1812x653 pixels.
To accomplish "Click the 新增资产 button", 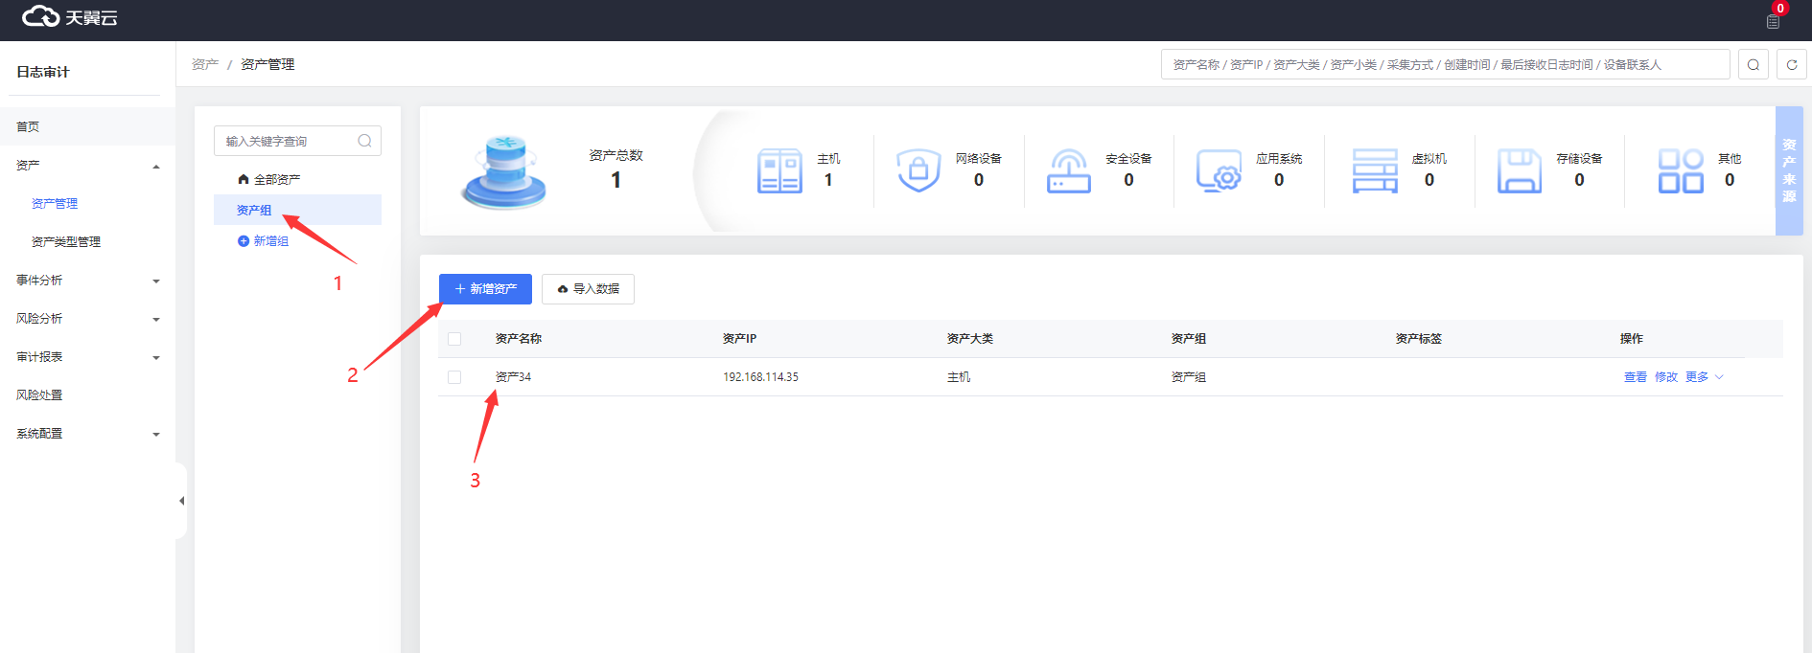I will click(x=485, y=289).
